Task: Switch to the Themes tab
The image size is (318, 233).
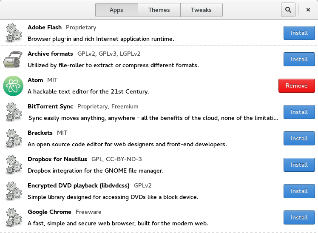Action: (159, 10)
